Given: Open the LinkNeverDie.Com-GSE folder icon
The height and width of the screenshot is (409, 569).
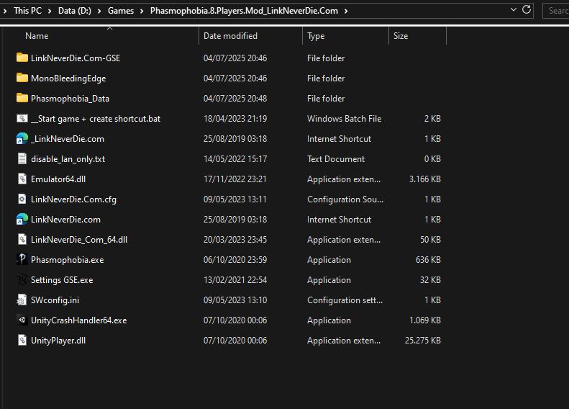Looking at the screenshot, I should [22, 58].
